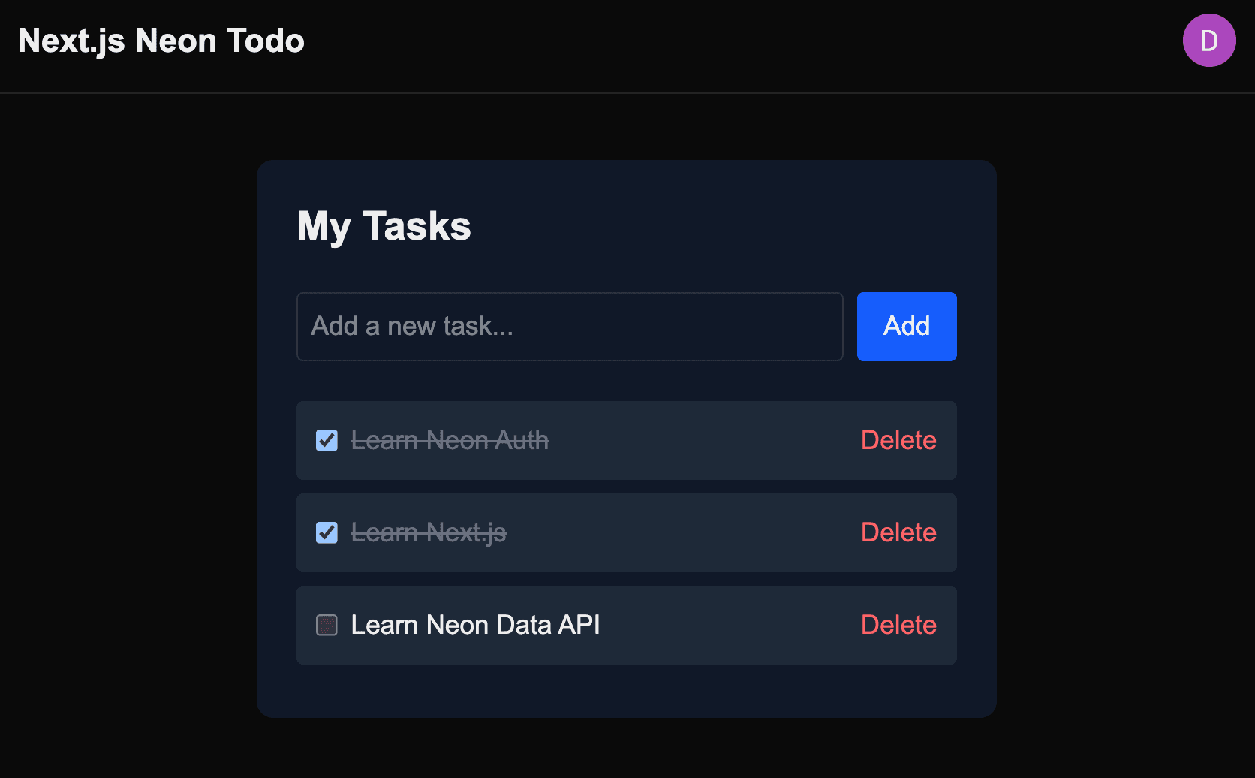Click the top navigation bar
Image resolution: width=1255 pixels, height=778 pixels.
tap(627, 45)
